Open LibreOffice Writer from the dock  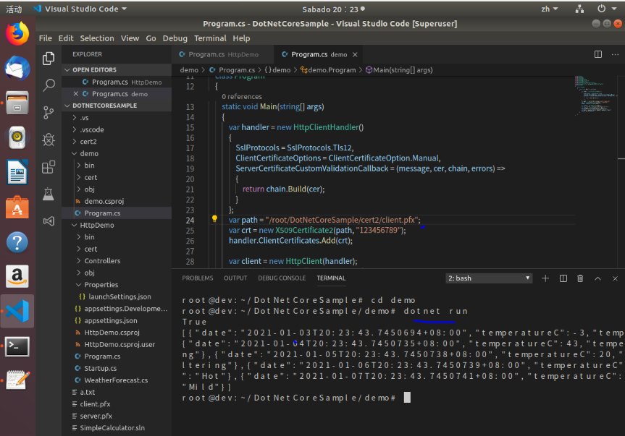point(17,172)
